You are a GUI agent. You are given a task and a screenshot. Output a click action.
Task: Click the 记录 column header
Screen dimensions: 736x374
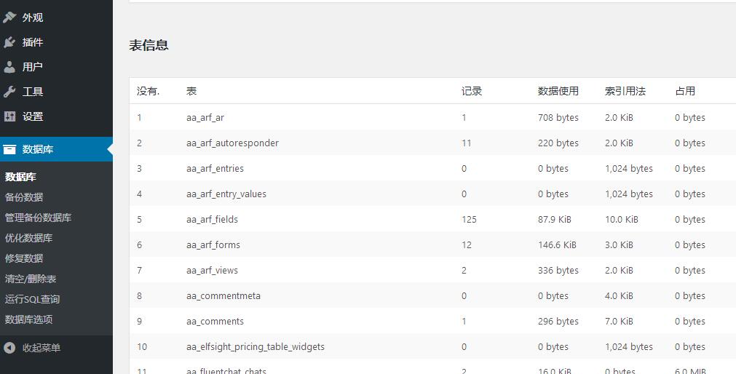472,91
